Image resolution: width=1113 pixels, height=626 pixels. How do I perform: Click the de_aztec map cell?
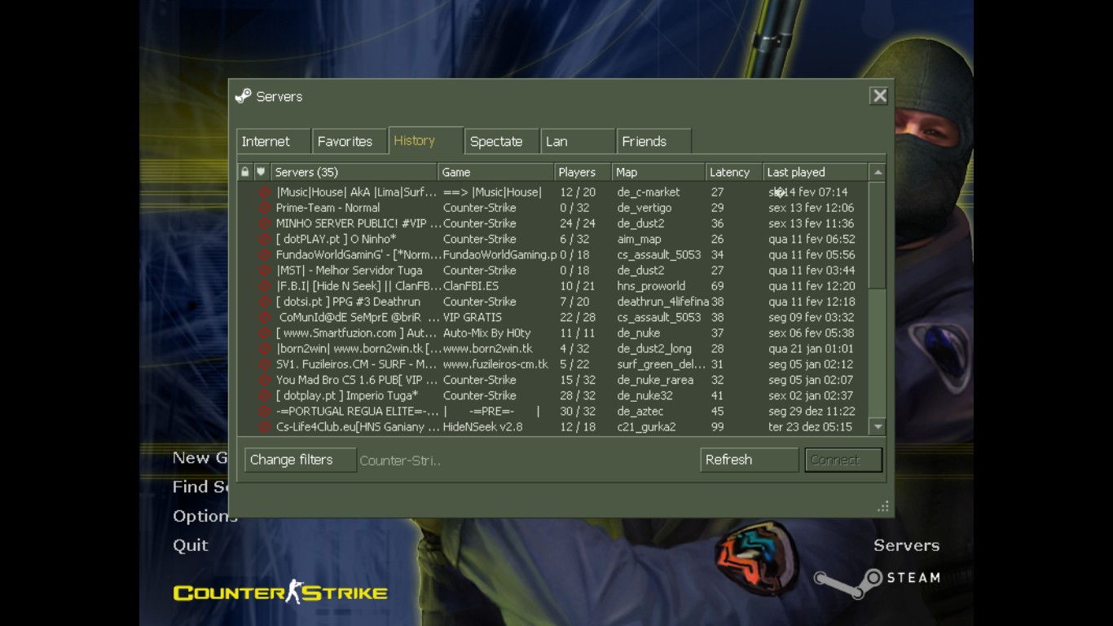tap(640, 411)
